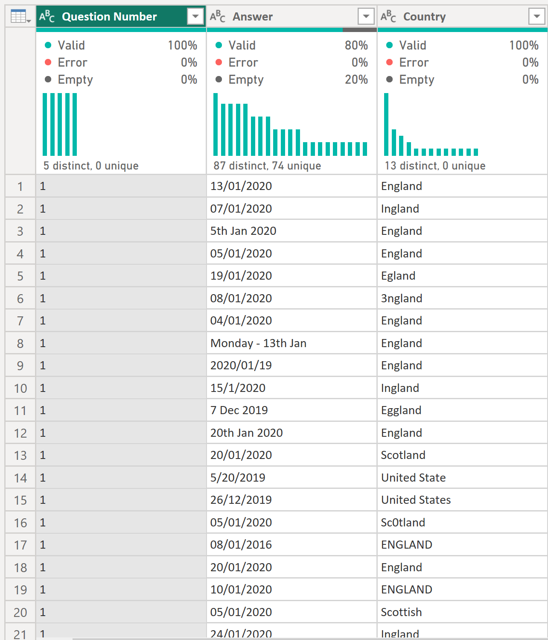The height and width of the screenshot is (640, 548).
Task: Click the ABC data type icon for Country
Action: point(388,17)
